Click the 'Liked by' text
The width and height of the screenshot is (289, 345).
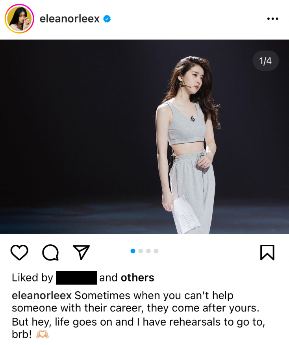point(32,277)
